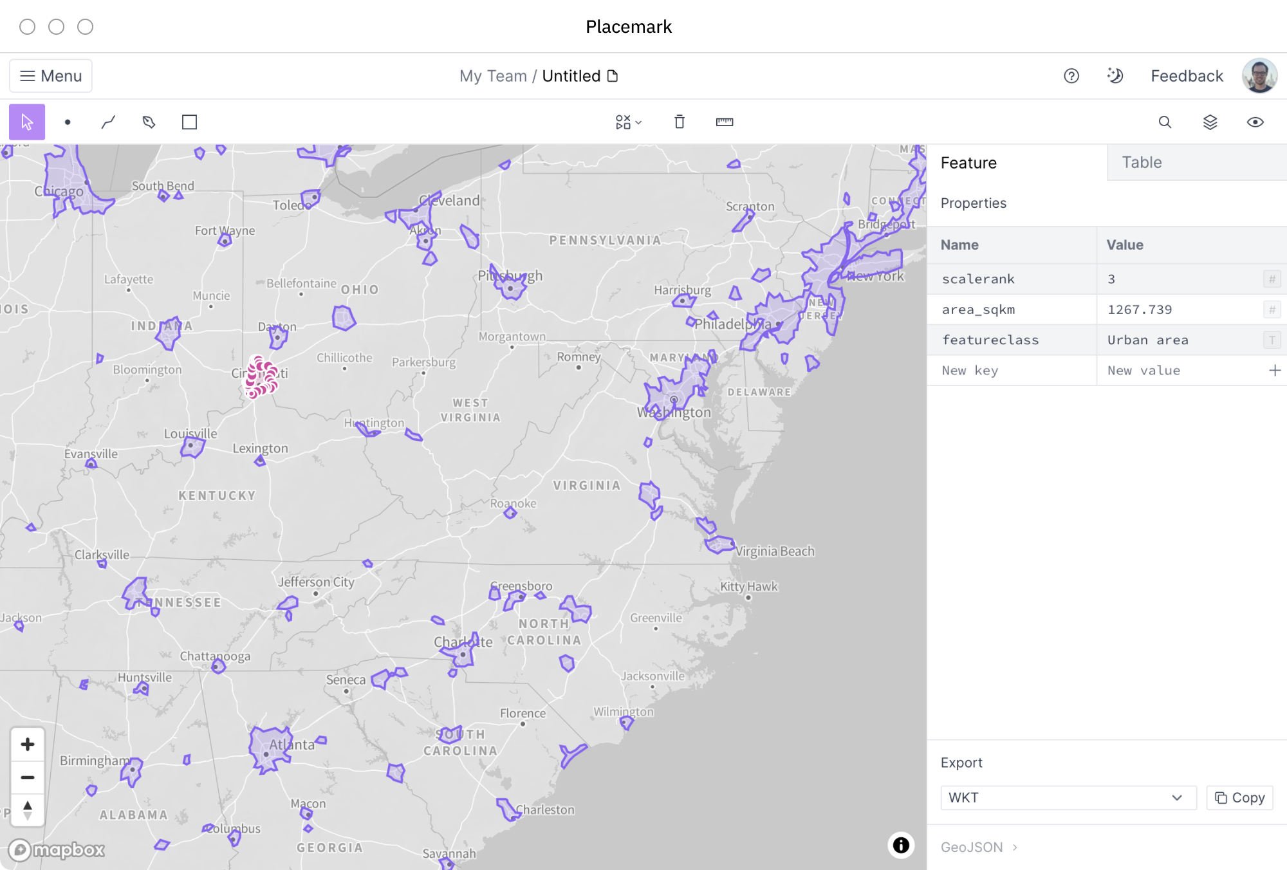
Task: Select the point drawing tool
Action: [68, 122]
